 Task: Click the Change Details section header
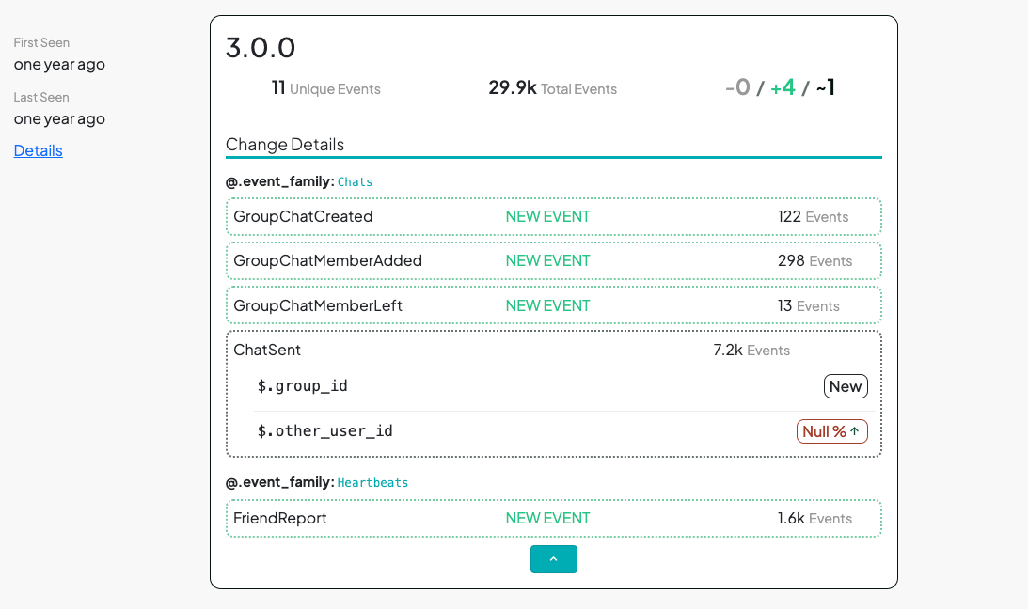pyautogui.click(x=284, y=144)
